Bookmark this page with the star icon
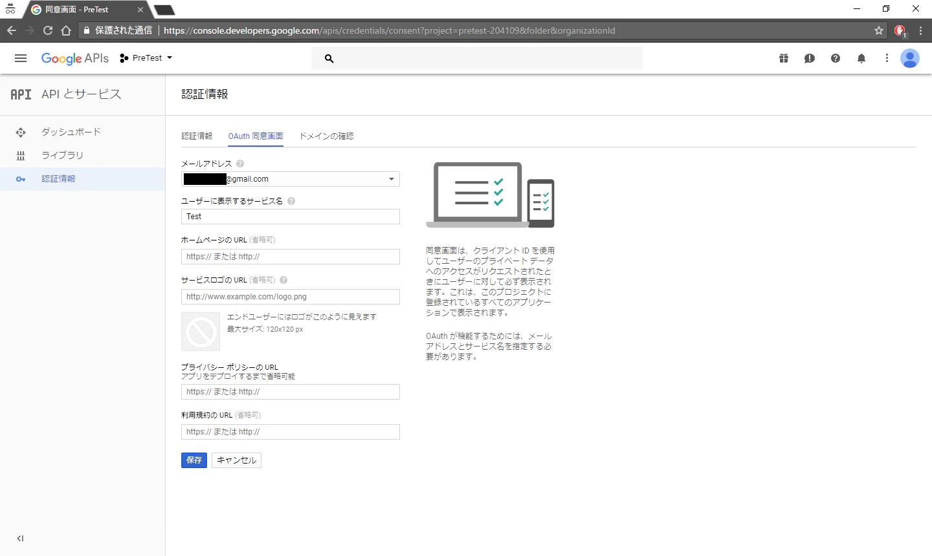 [x=879, y=30]
